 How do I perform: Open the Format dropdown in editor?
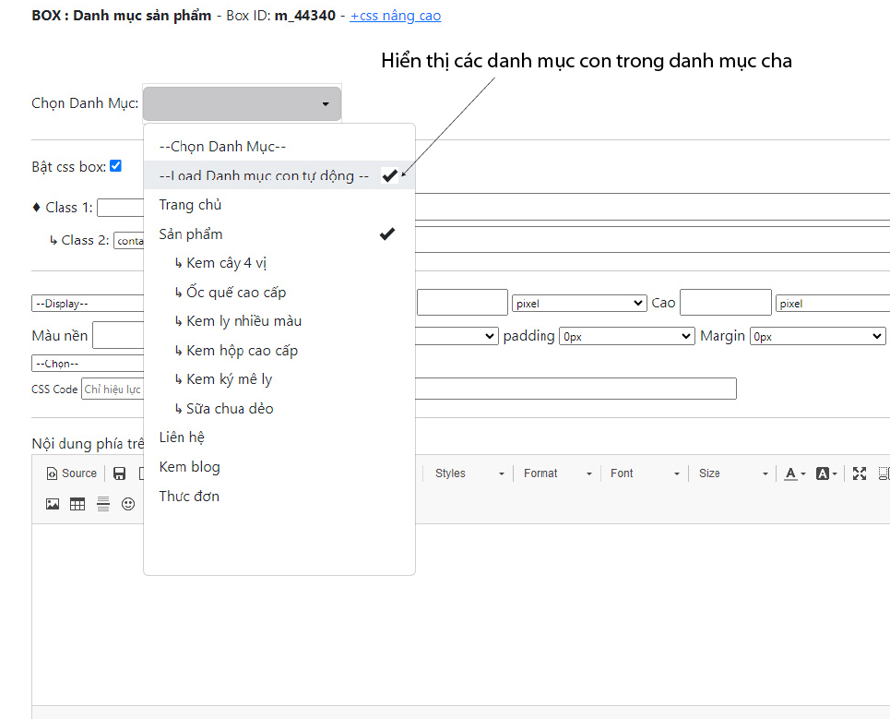(x=557, y=473)
